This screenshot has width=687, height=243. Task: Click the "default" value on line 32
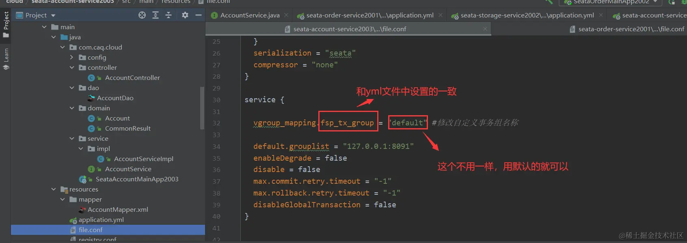point(408,123)
